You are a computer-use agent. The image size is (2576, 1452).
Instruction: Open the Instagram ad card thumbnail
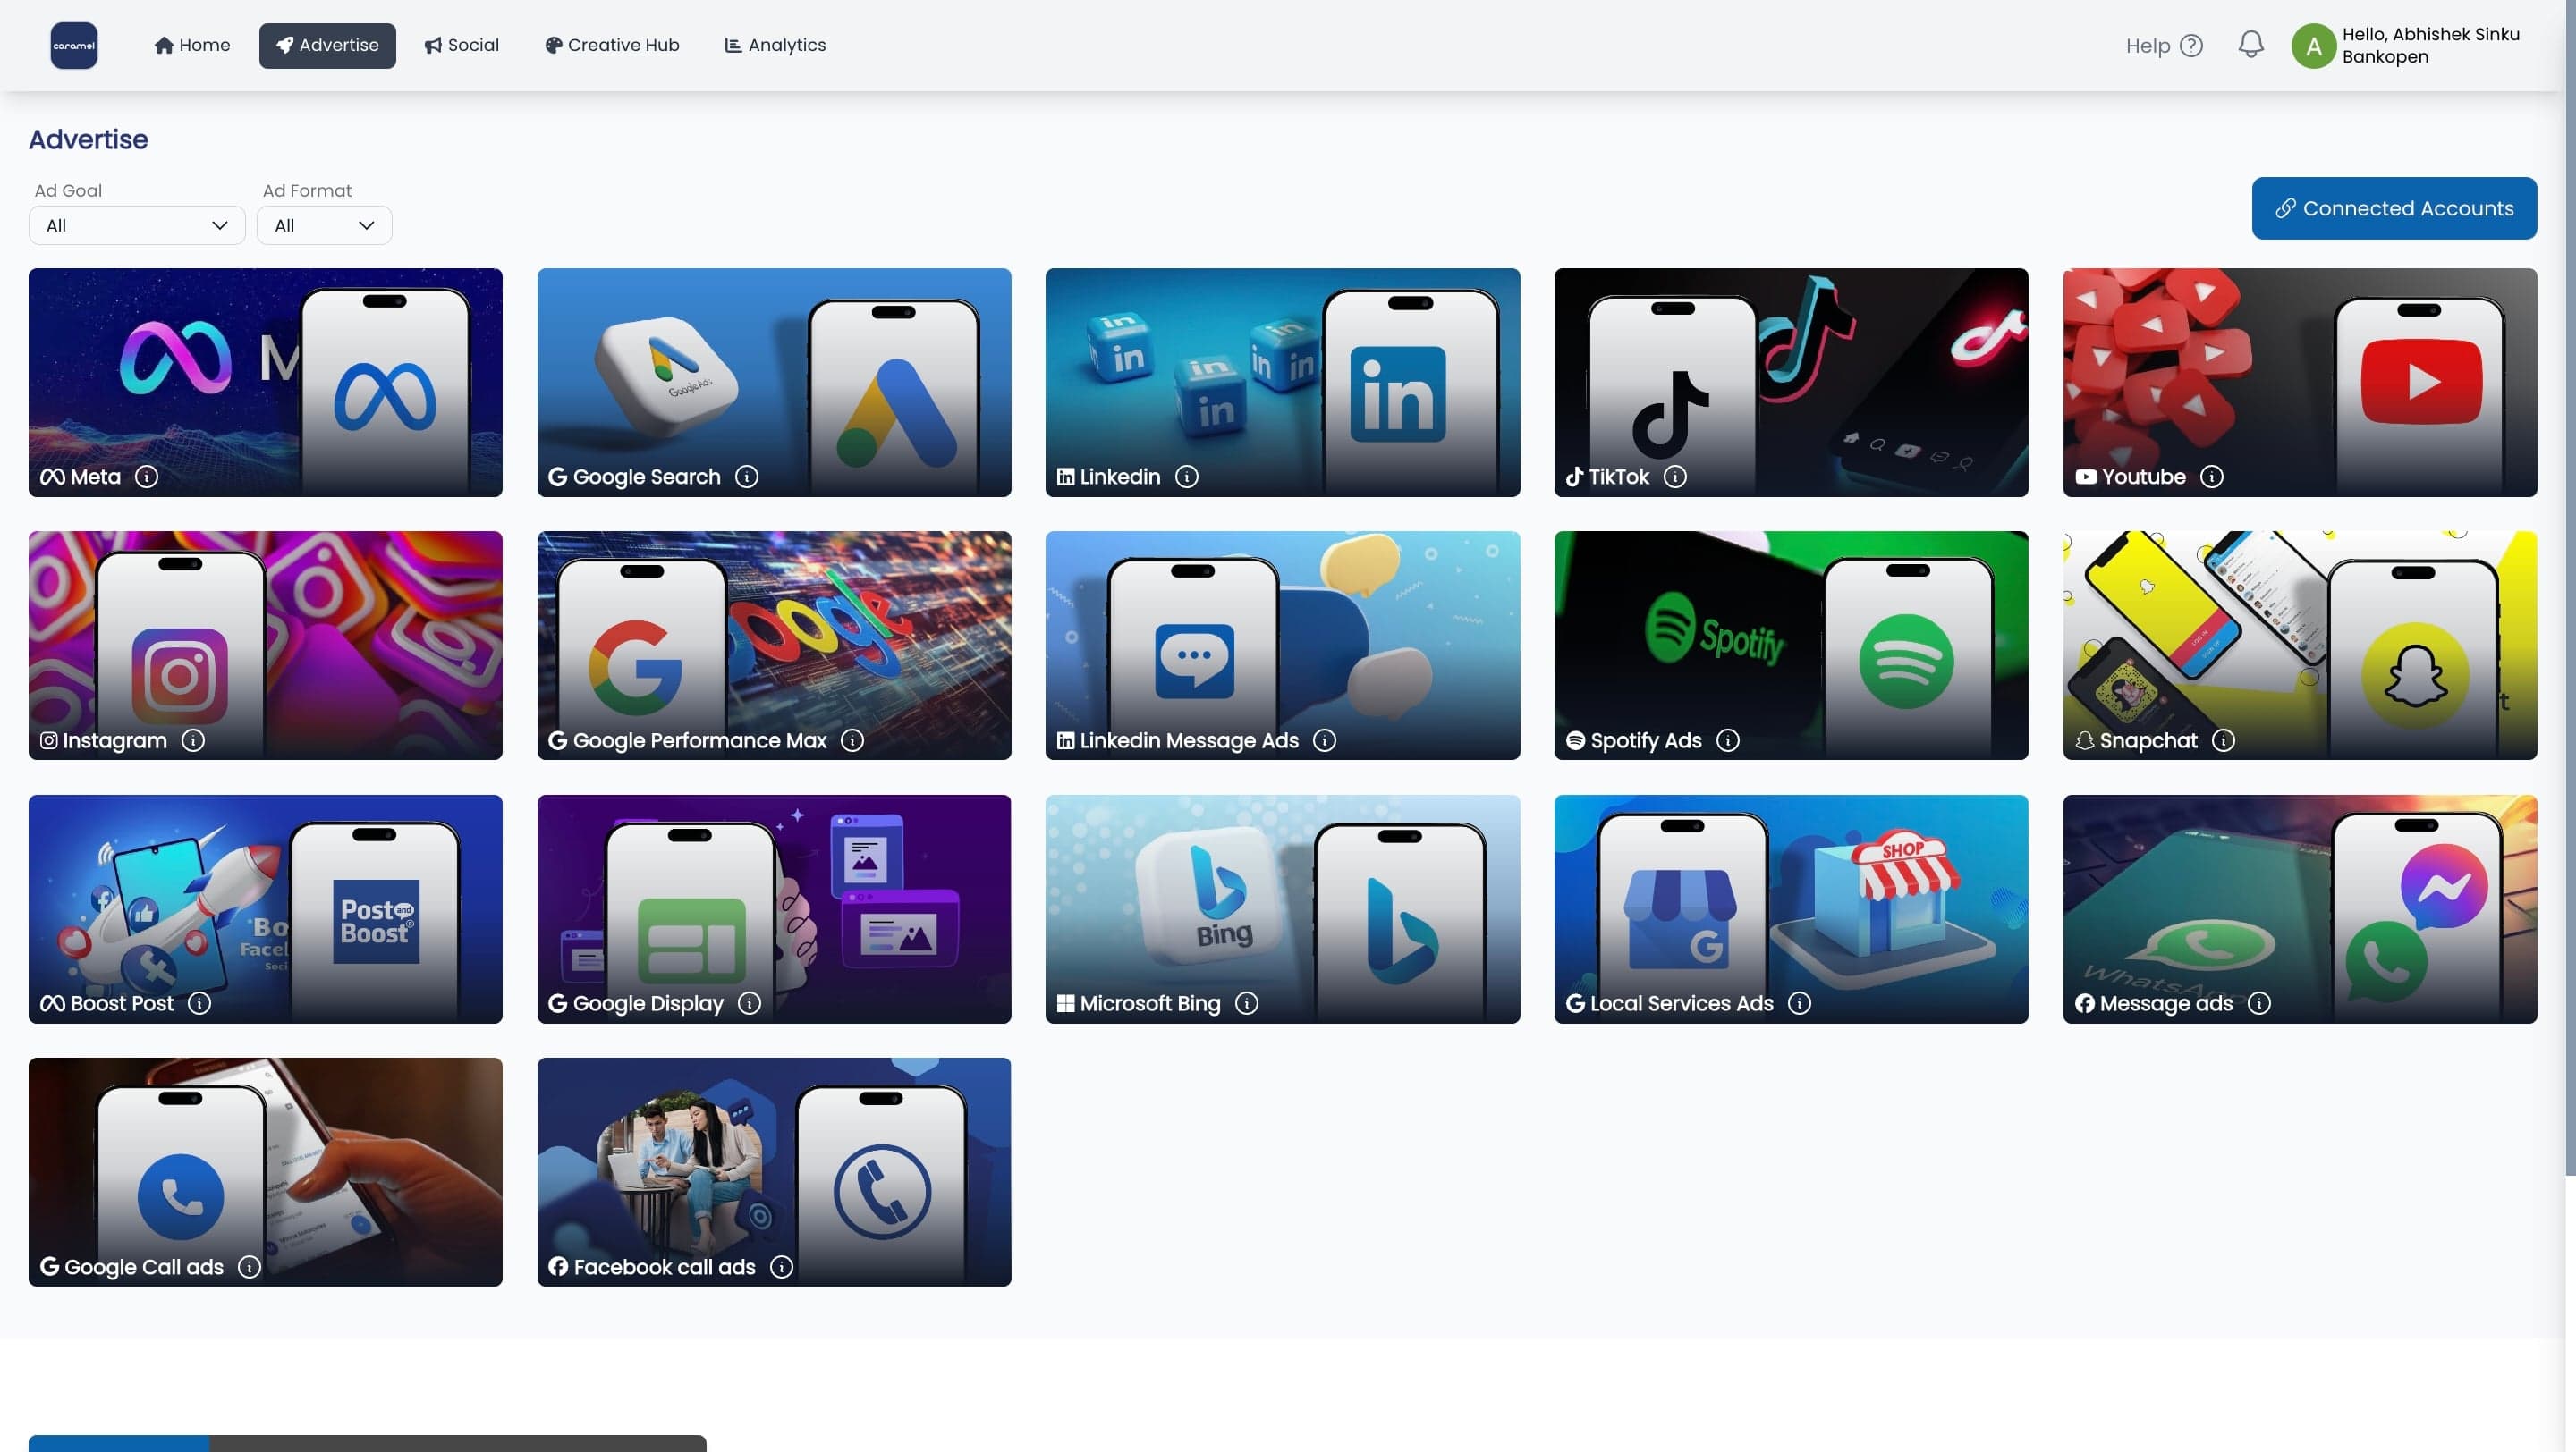[x=265, y=645]
